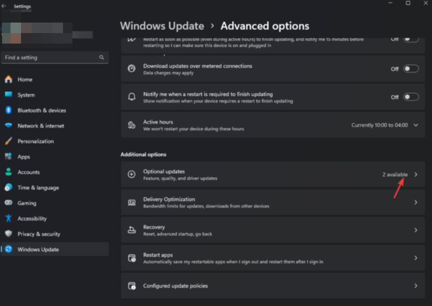
Task: Click Windows Update breadcrumb link
Action: click(x=162, y=26)
